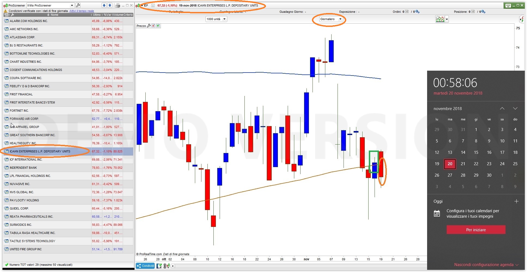This screenshot has height=272, width=527.
Task: Select the REATA PHARMACEUTICALS INC. row
Action: [x=68, y=217]
